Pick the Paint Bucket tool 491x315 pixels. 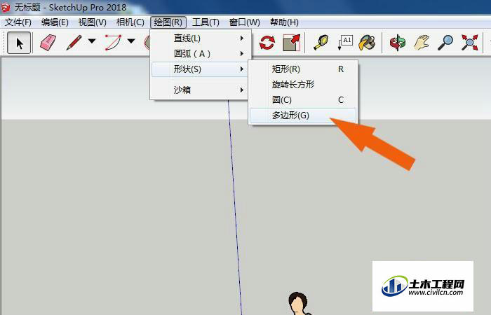click(367, 43)
